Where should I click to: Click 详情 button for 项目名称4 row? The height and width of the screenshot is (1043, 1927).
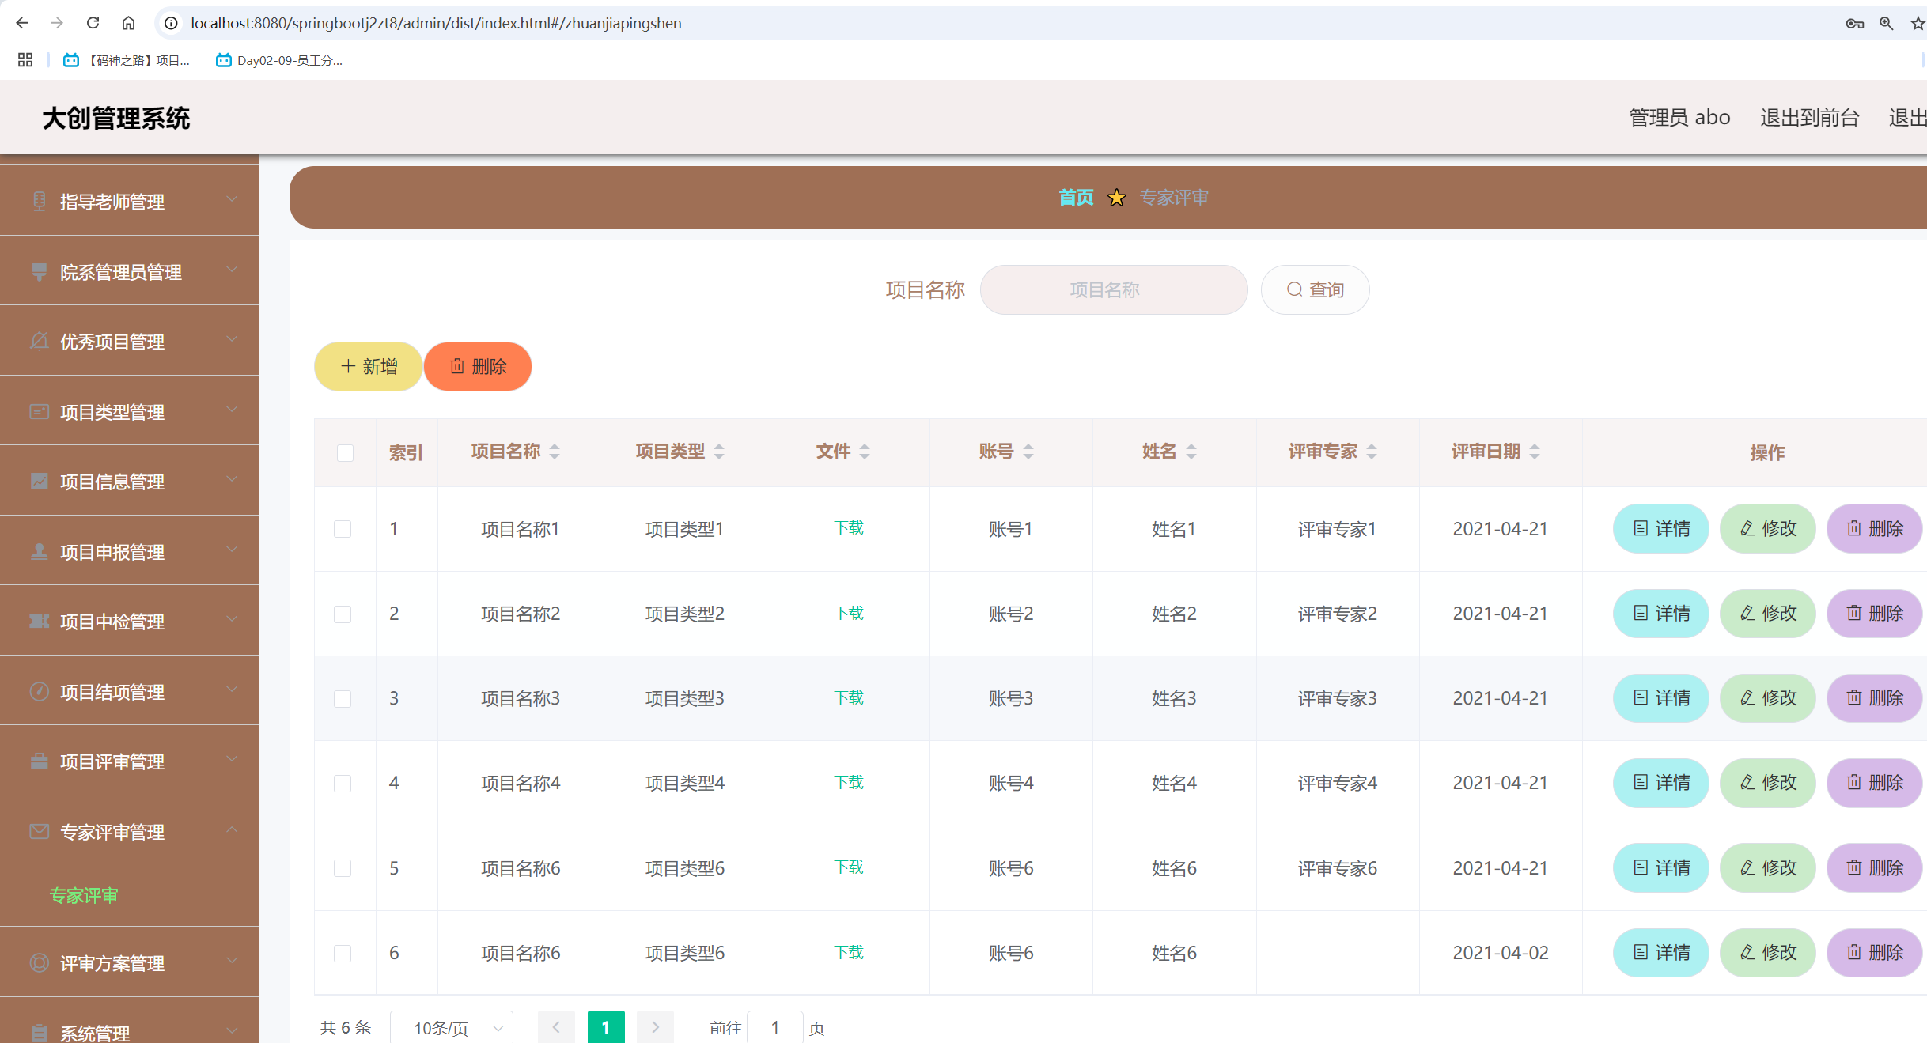pos(1660,783)
